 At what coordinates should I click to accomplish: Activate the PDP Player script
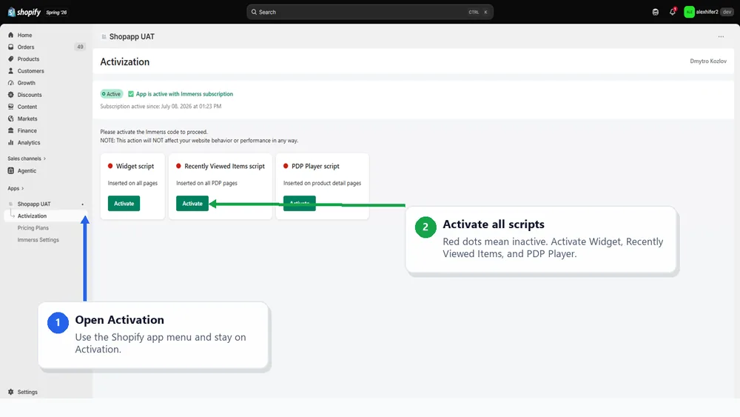point(299,204)
